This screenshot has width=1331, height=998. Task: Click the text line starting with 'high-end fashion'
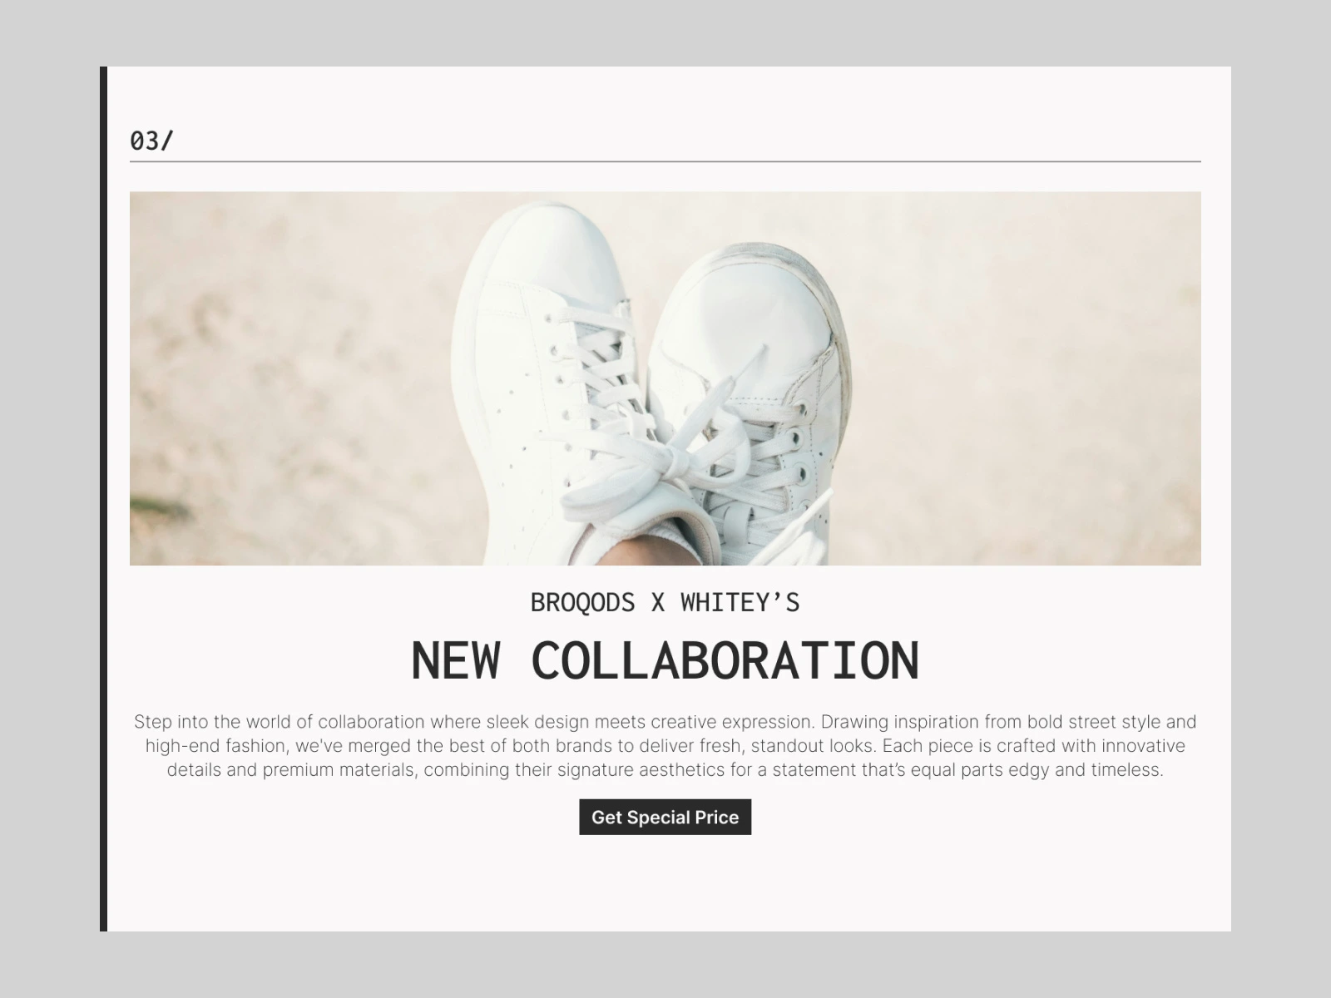click(665, 746)
